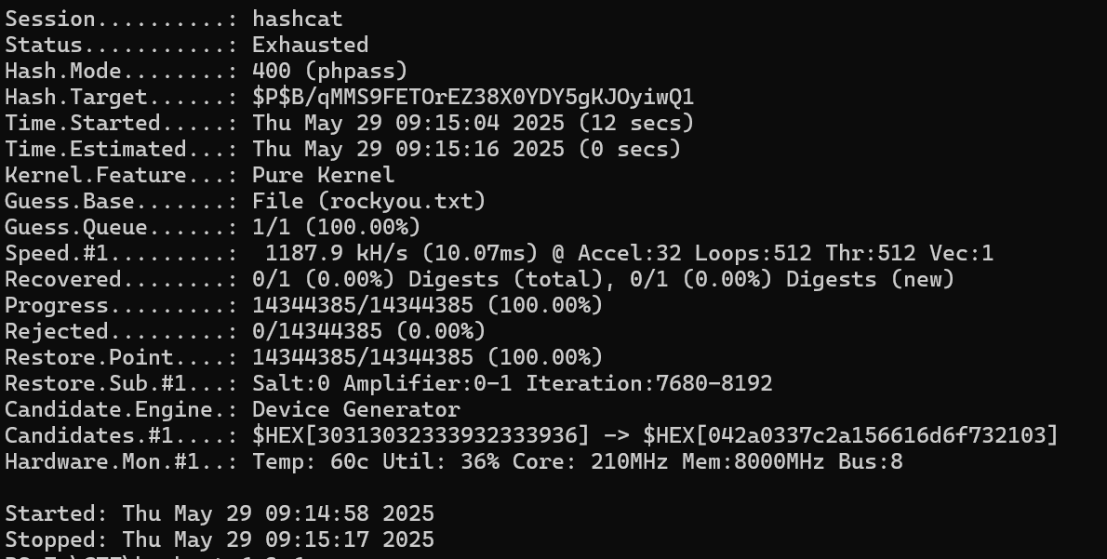1107x559 pixels.
Task: Click the 'rockyou.txt' wordlist filename
Action: (401, 201)
